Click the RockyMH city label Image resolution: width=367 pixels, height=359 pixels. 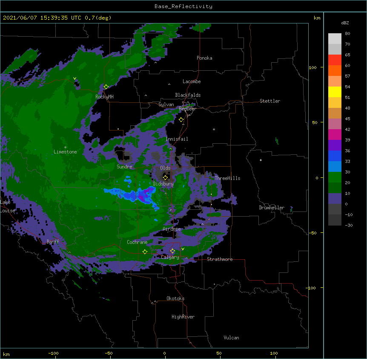tap(104, 97)
